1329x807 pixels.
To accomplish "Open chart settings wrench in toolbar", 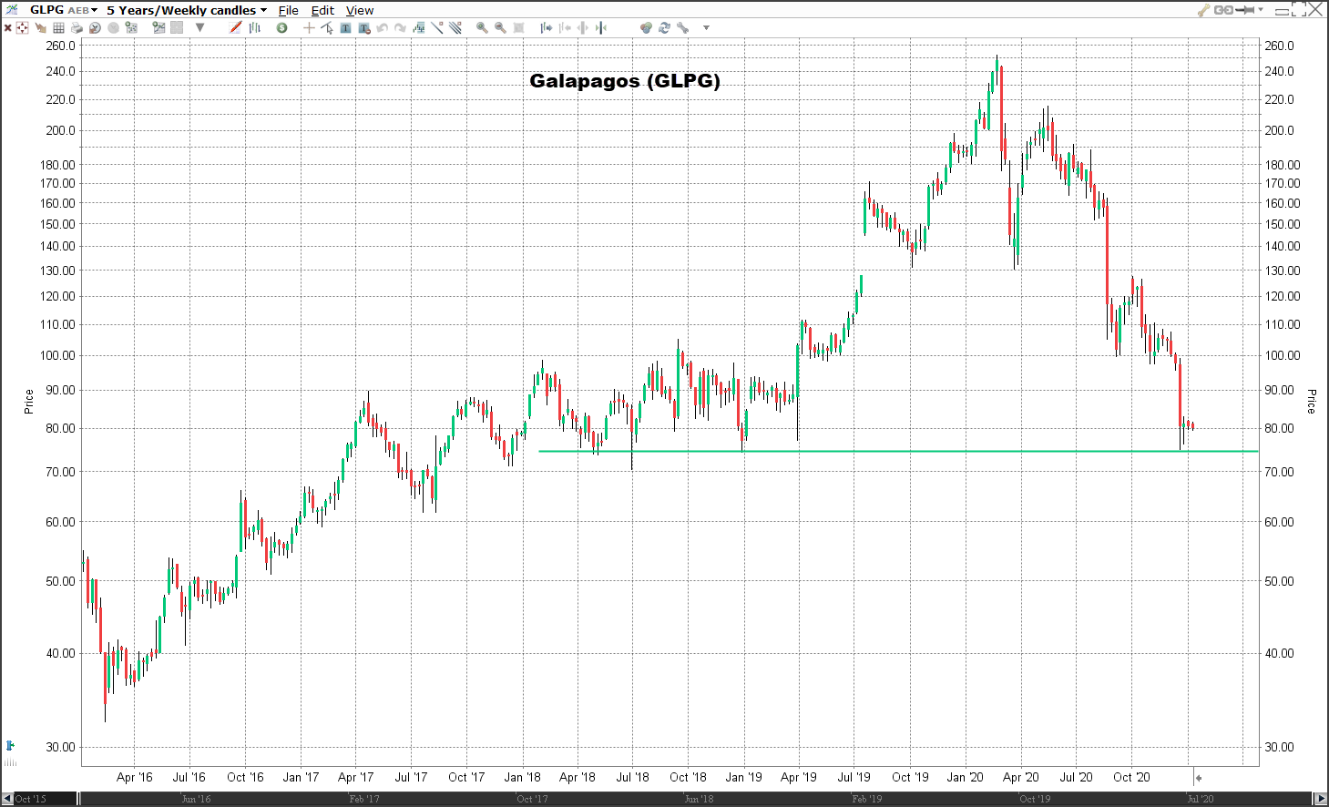I will [682, 28].
